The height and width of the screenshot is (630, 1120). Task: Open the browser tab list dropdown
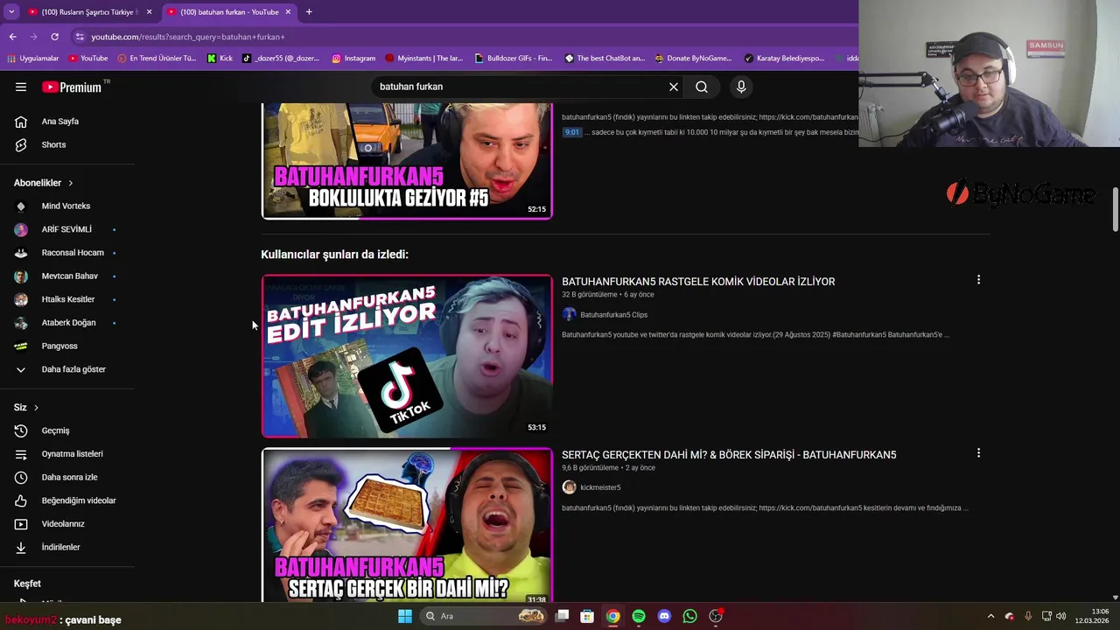(x=11, y=12)
